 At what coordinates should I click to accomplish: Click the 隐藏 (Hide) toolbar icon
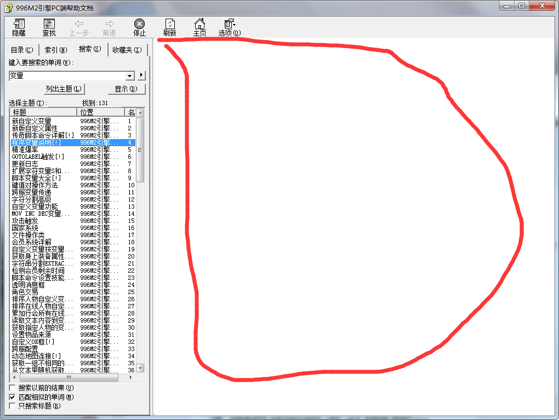point(19,24)
